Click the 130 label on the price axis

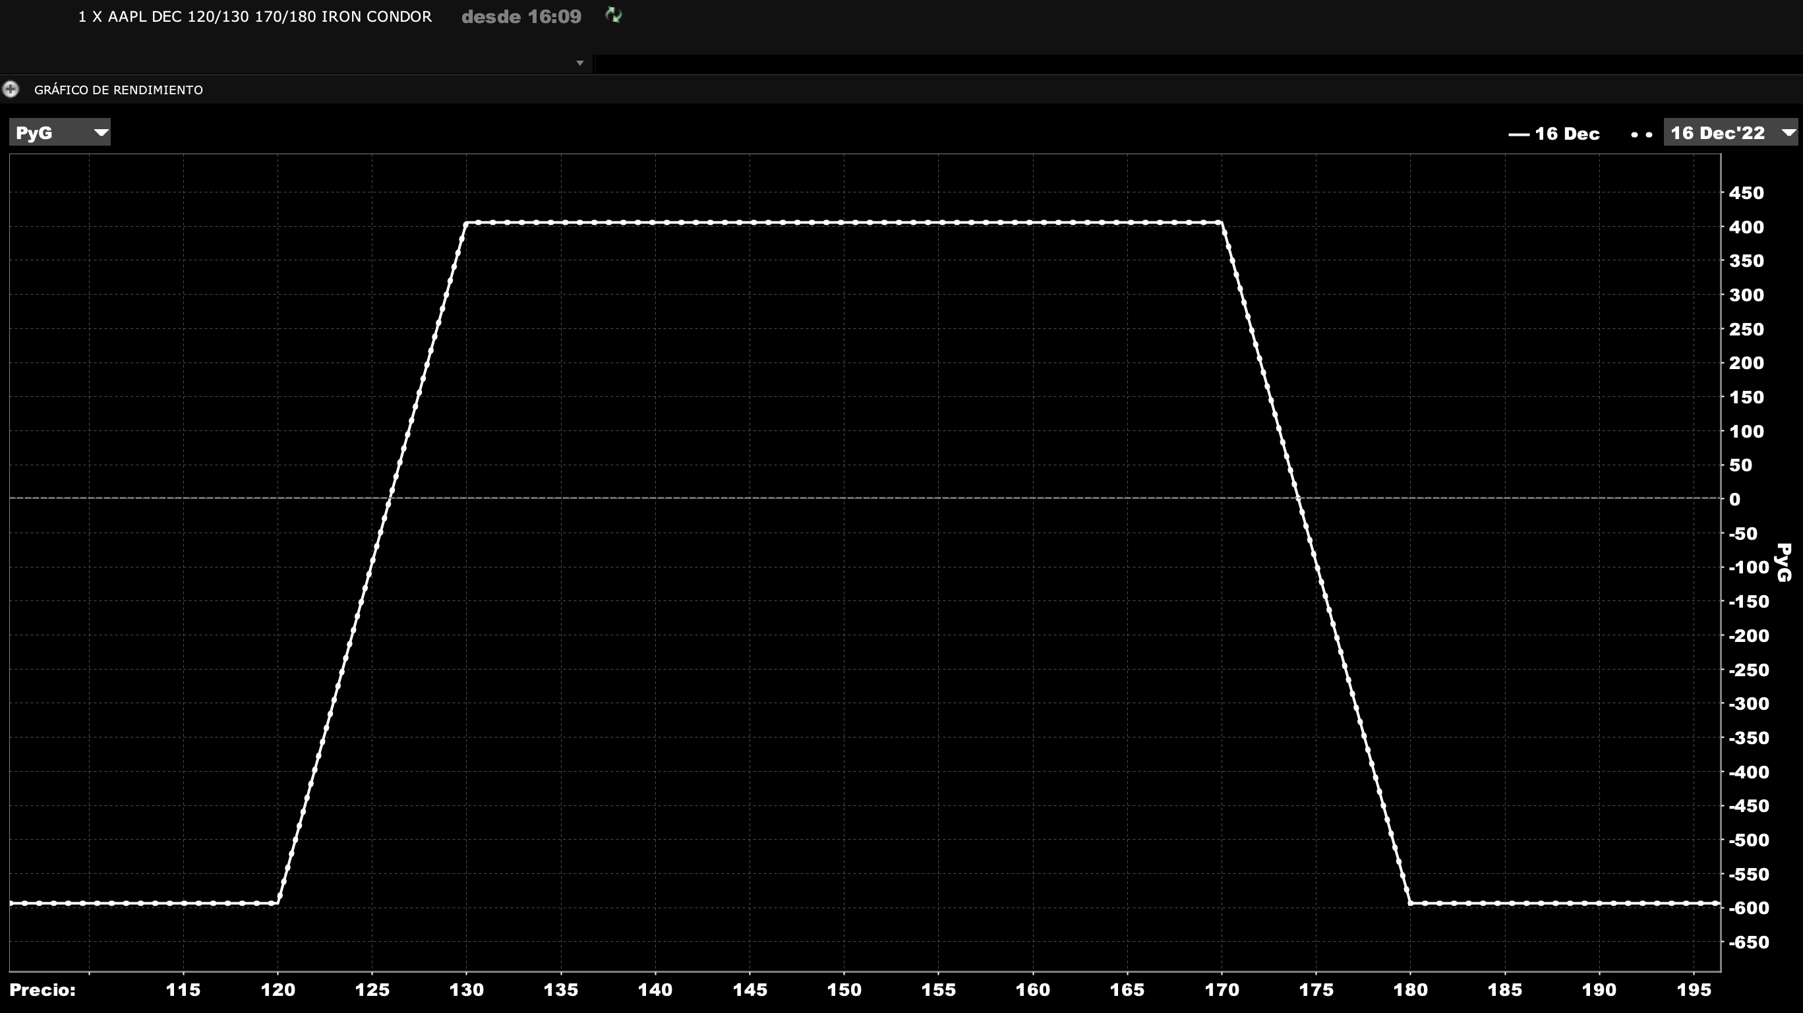tap(466, 990)
